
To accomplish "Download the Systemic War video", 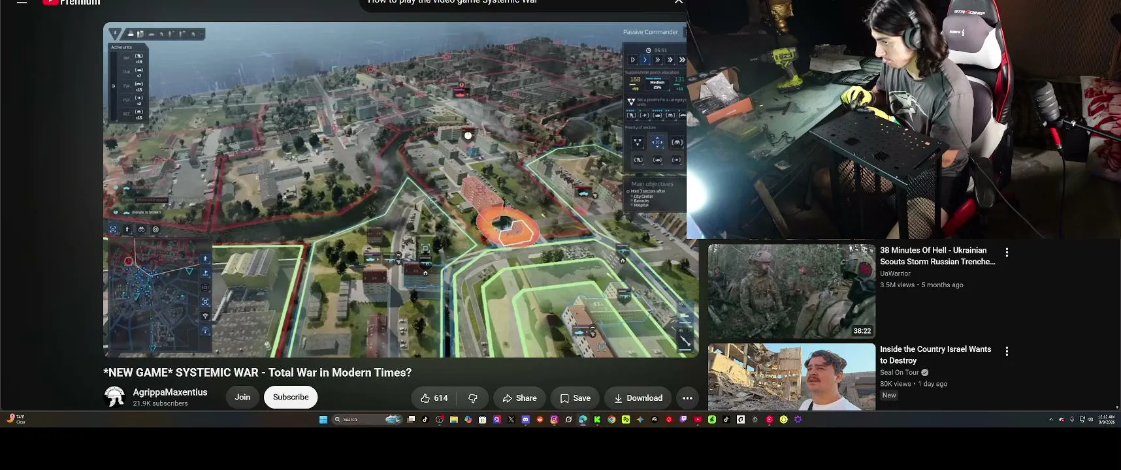I will click(x=638, y=398).
